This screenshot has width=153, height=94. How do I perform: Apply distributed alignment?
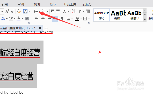point(61,19)
